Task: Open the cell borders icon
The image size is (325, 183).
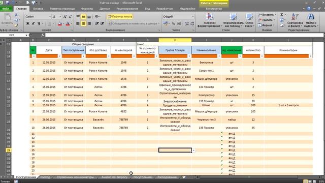Action: (49, 24)
